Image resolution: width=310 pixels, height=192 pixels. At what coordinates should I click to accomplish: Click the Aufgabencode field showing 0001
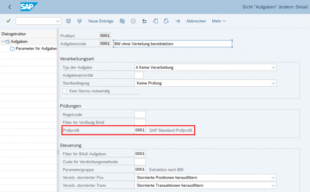[105, 44]
